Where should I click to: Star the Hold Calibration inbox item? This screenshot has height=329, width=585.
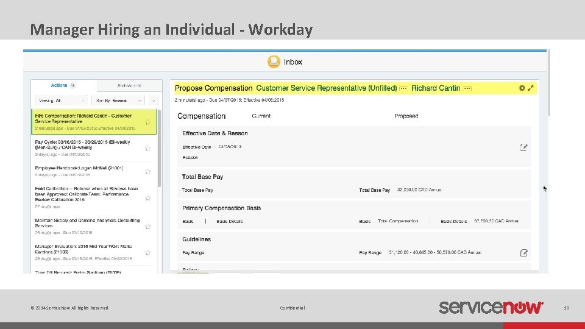147,197
